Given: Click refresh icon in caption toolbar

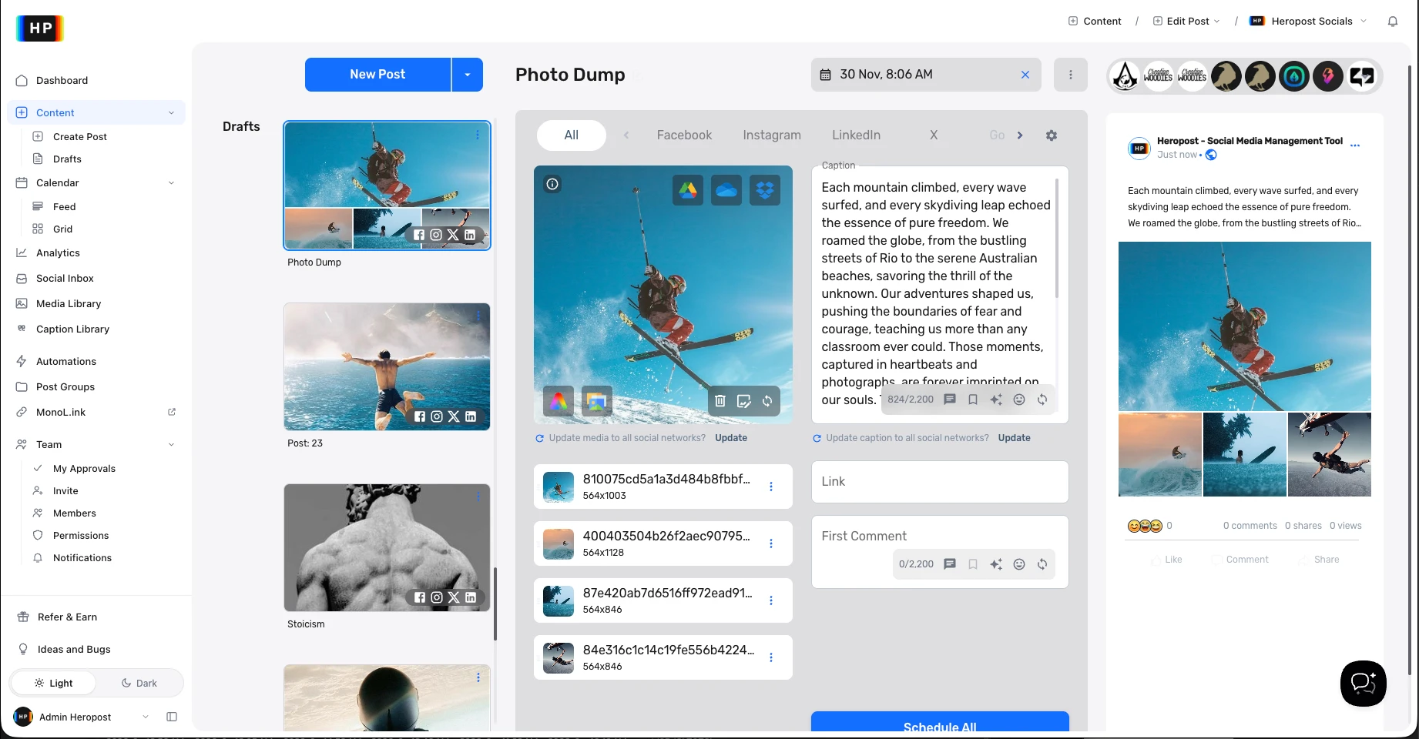Looking at the screenshot, I should 1042,400.
